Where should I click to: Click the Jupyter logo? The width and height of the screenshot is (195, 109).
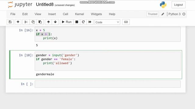[x=20, y=5]
